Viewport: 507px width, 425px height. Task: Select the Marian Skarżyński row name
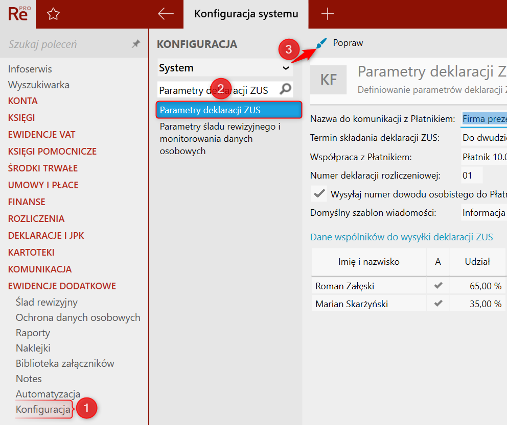click(352, 304)
